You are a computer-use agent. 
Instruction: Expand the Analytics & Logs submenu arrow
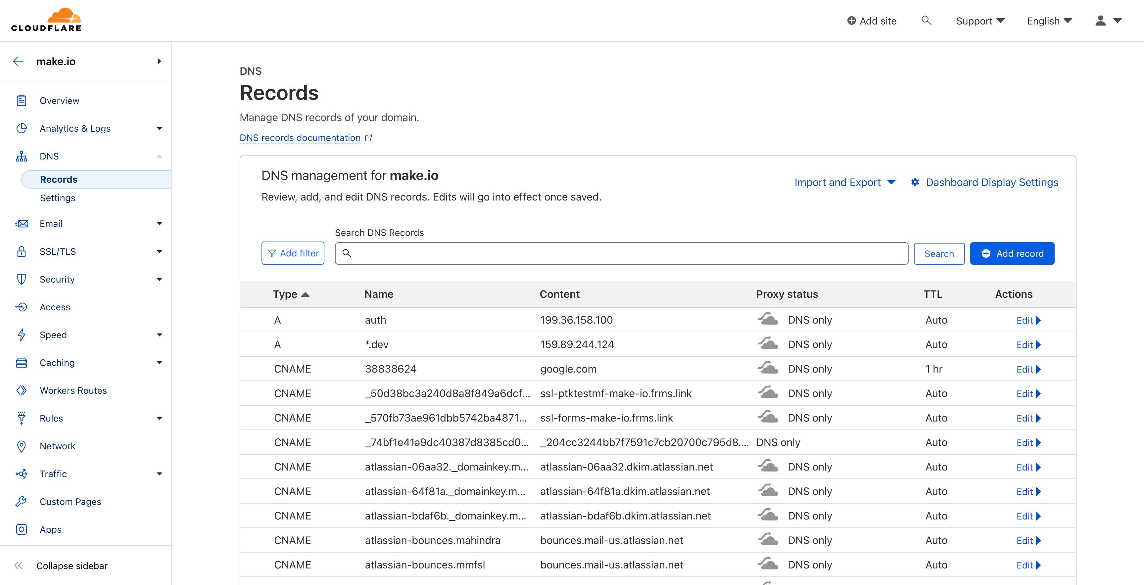pyautogui.click(x=160, y=128)
